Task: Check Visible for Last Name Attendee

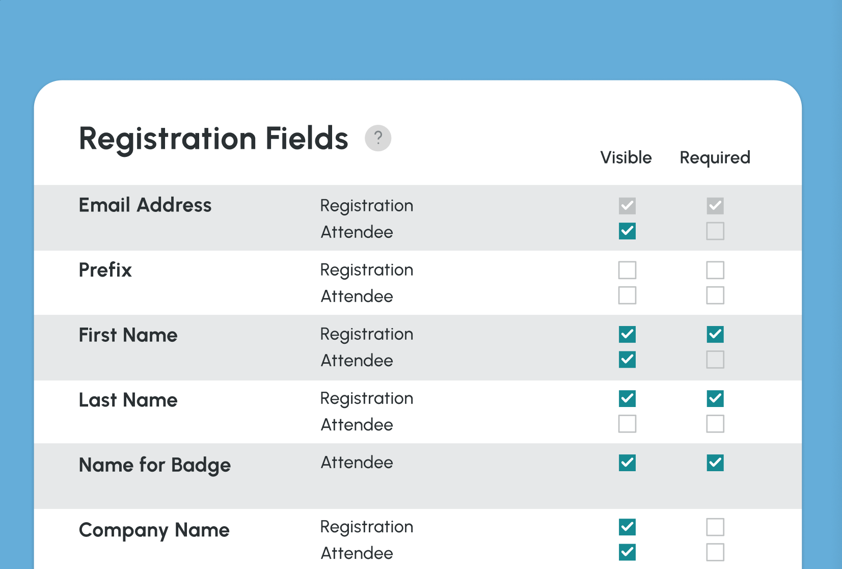Action: (627, 424)
